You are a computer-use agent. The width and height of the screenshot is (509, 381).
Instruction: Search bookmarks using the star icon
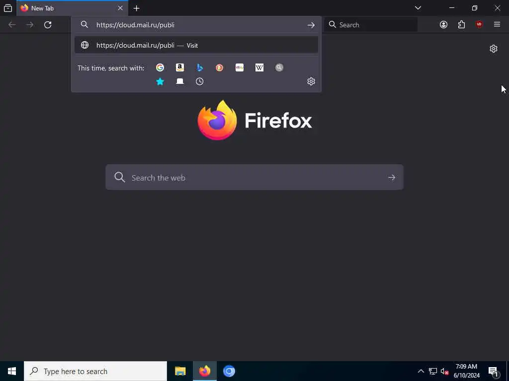click(x=160, y=81)
